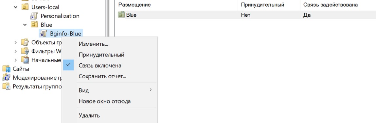Select the Blue OU folder icon in tree

[x=34, y=25]
